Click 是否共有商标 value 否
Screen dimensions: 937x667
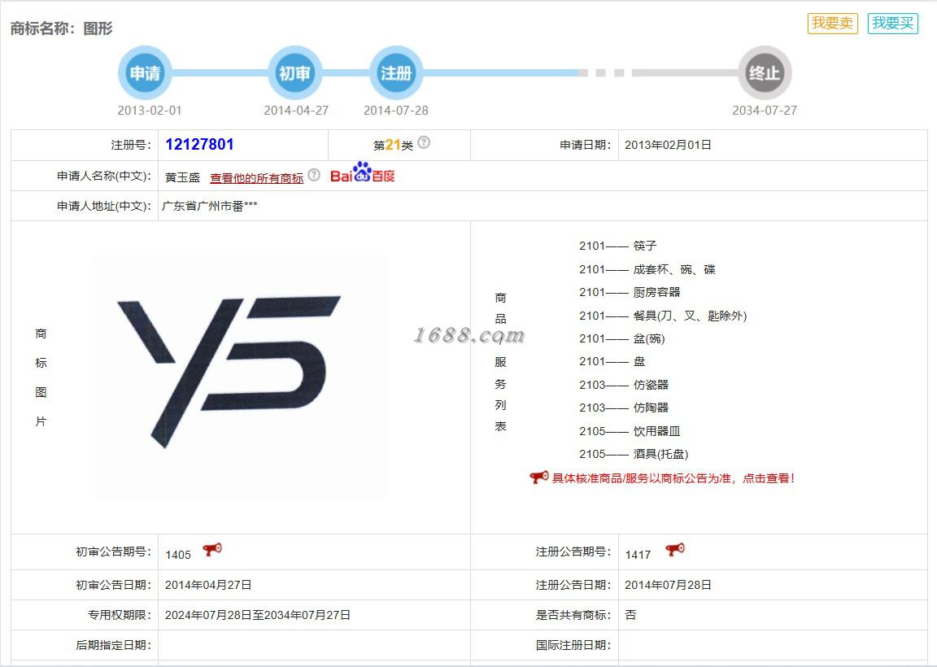click(630, 615)
